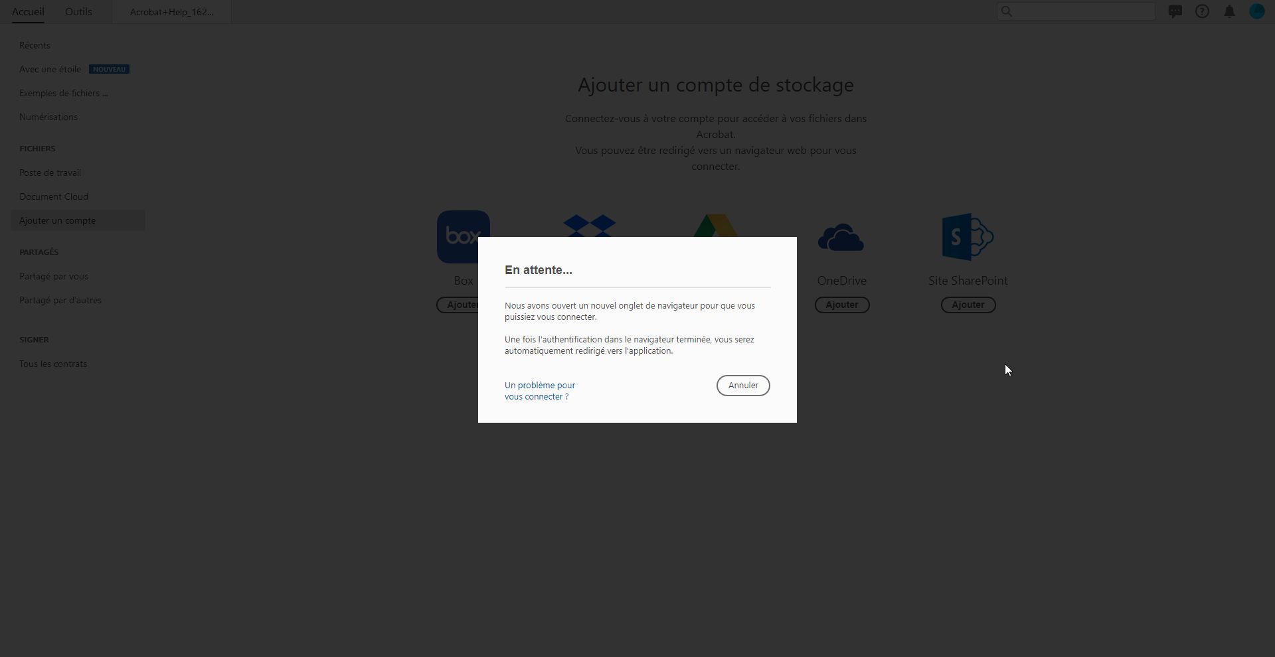Select the OneDrive cloud icon
Image resolution: width=1275 pixels, height=657 pixels.
tap(841, 237)
